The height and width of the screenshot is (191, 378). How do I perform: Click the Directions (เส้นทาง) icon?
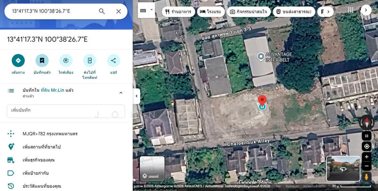[x=18, y=60]
